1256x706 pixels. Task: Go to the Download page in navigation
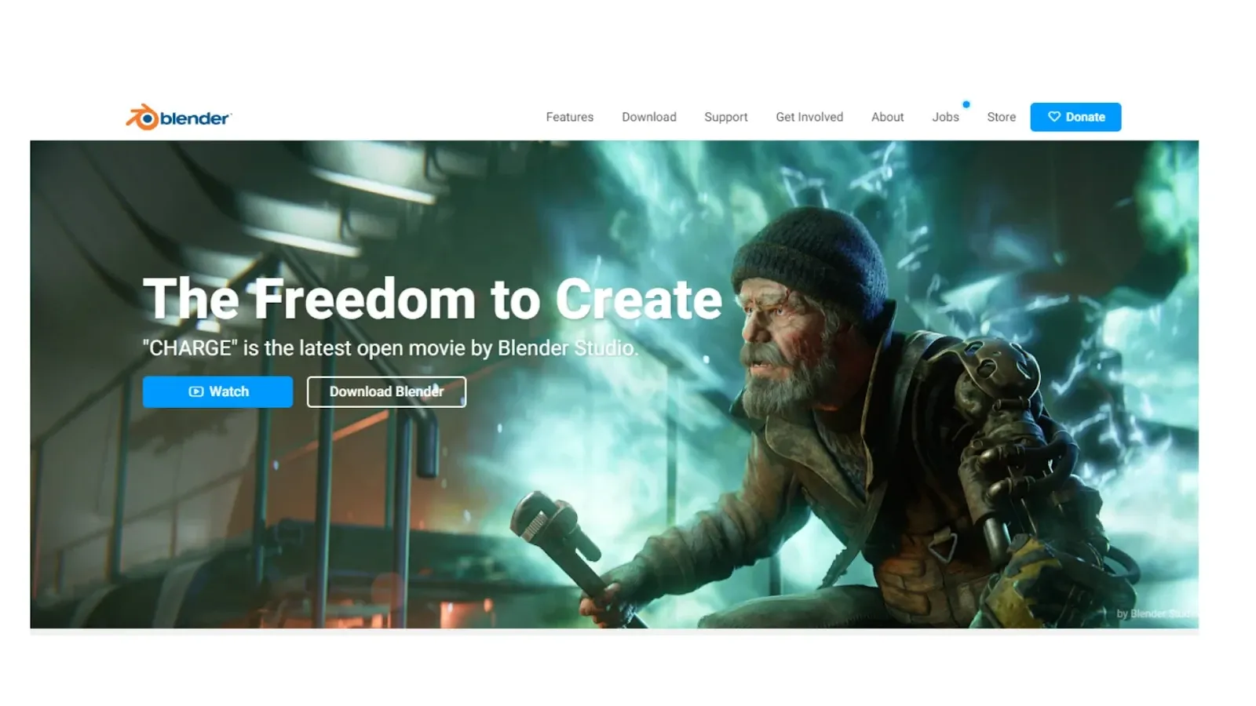tap(648, 117)
